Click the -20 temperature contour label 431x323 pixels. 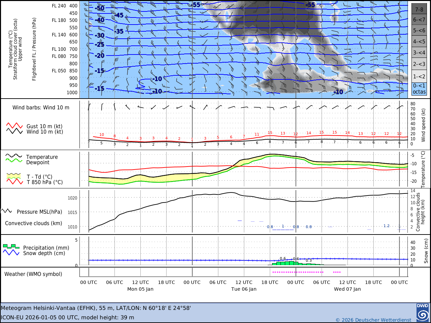coord(100,56)
